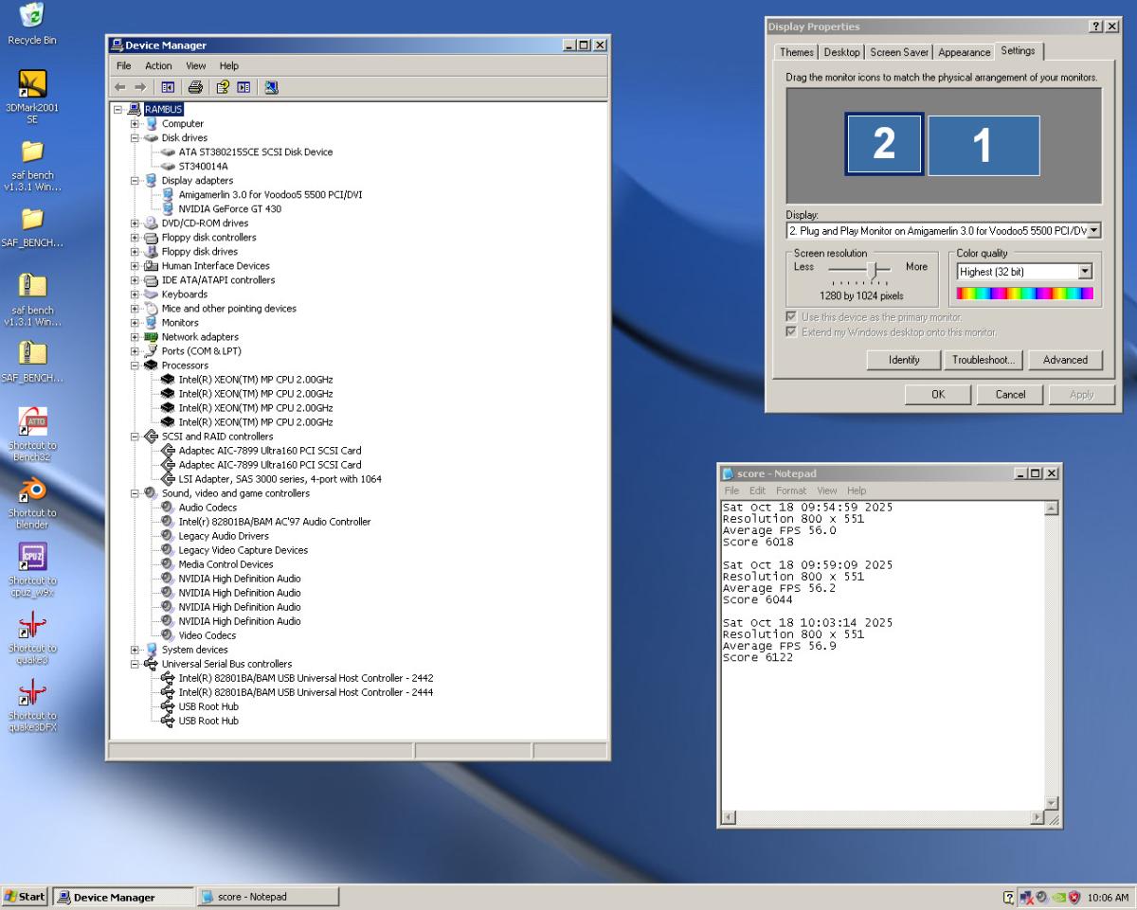This screenshot has width=1137, height=910.
Task: Toggle 'Extend my Windows desktop onto this monitor'
Action: click(791, 332)
